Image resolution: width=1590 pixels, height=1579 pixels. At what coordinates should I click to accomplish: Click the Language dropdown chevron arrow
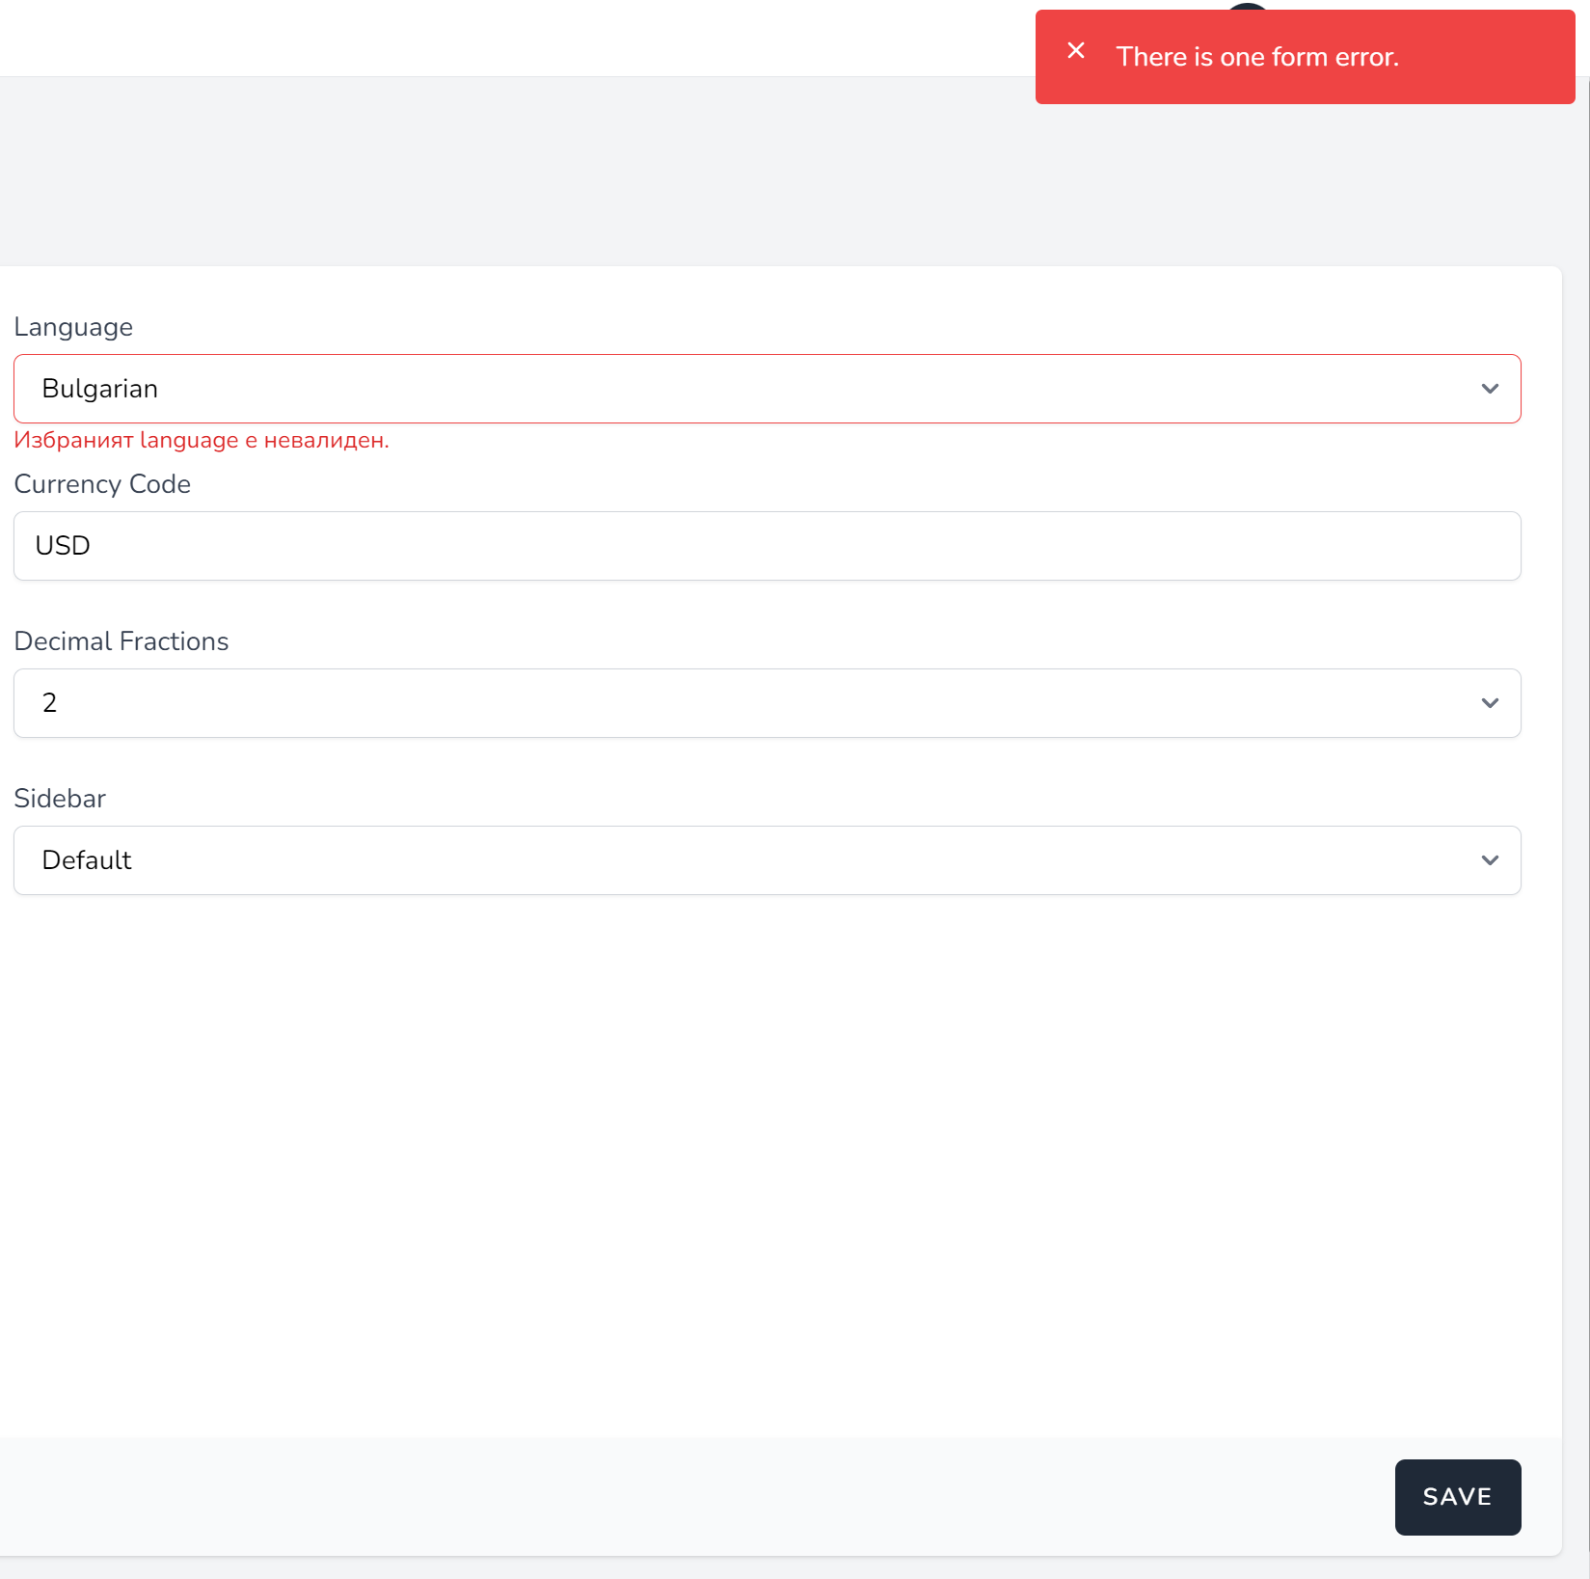pyautogui.click(x=1490, y=389)
